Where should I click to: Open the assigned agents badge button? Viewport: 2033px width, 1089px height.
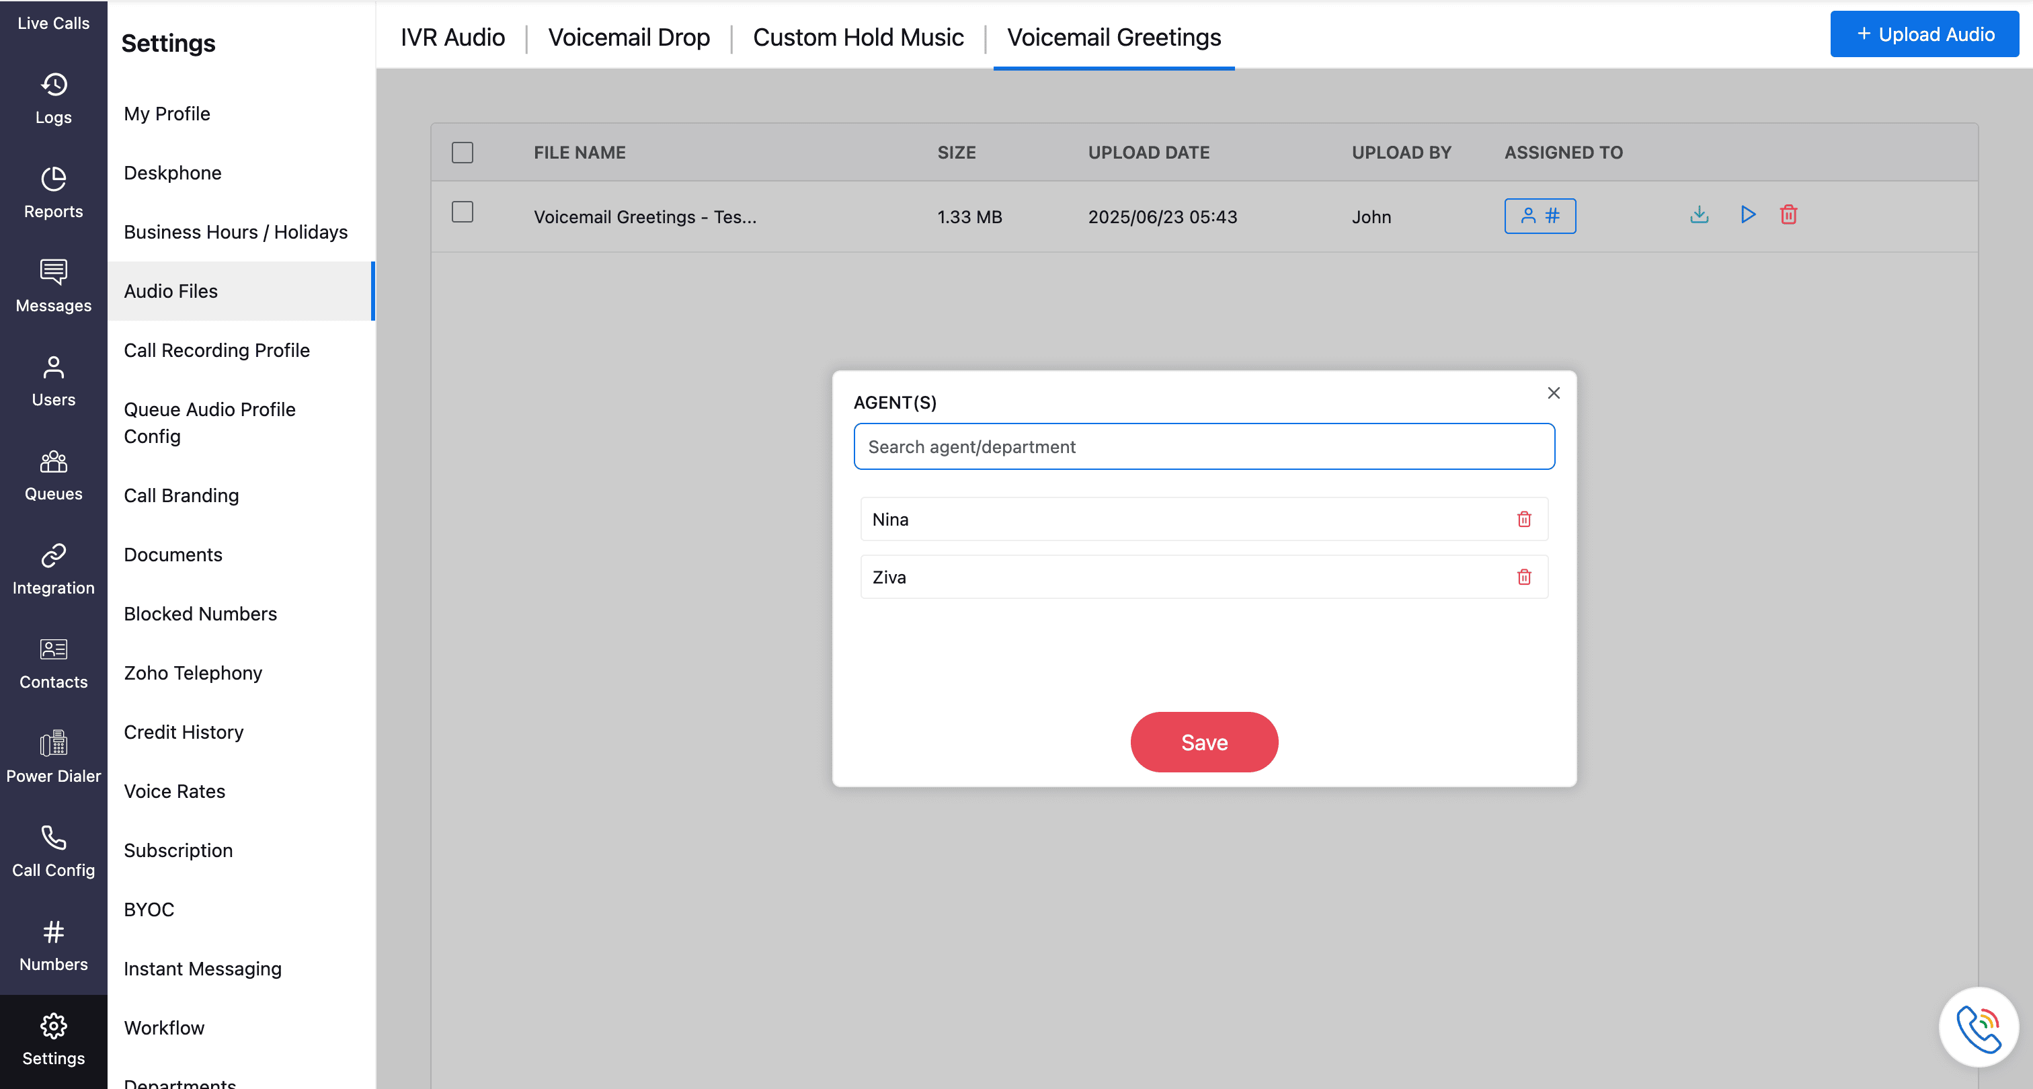1539,216
